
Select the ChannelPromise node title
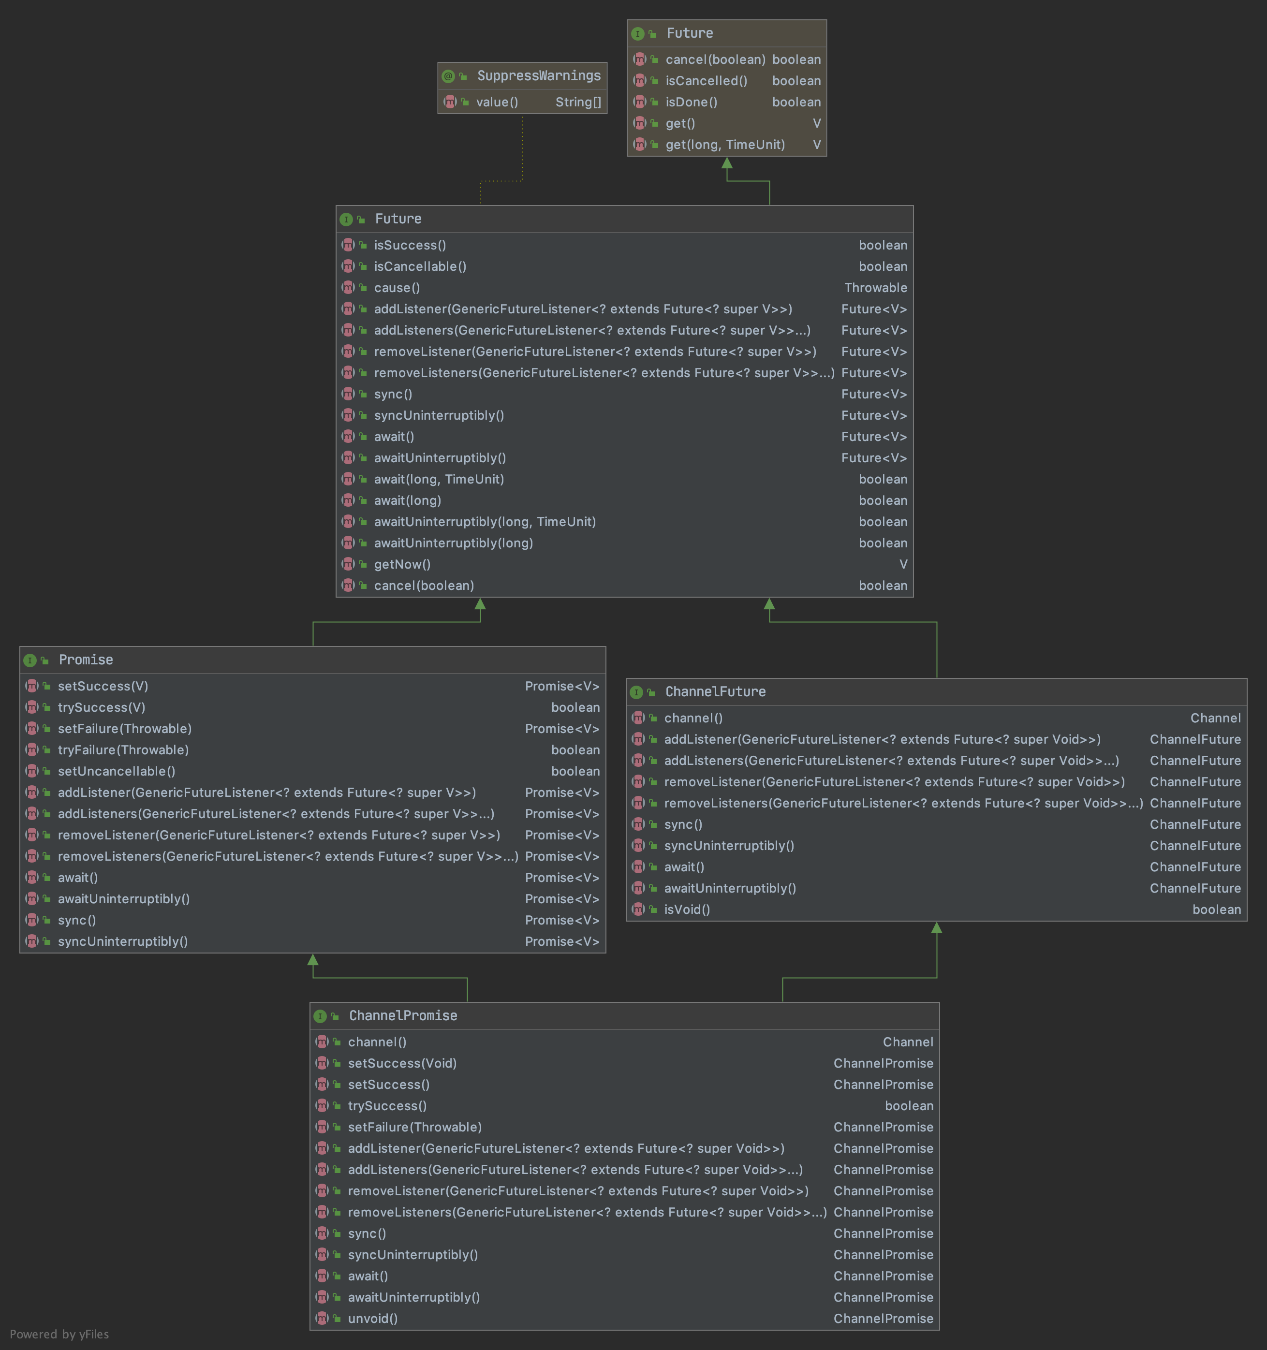[403, 1016]
